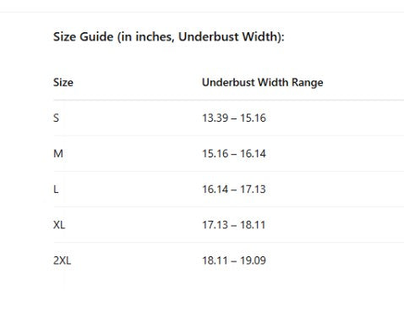This screenshot has height=313, width=404.
Task: Click 'Underbust Width' in the heading
Action: click(228, 37)
